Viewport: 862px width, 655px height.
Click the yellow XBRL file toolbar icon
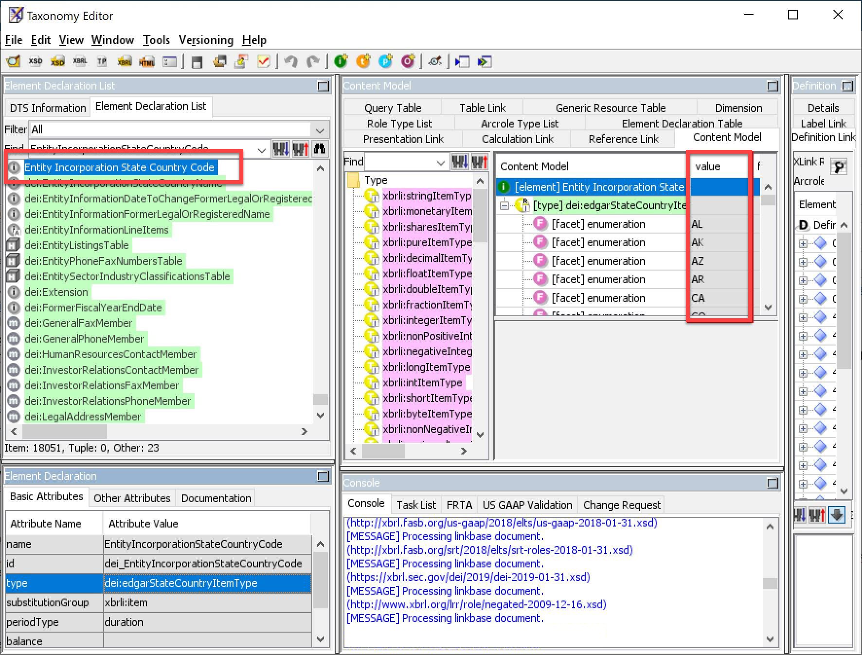(125, 61)
